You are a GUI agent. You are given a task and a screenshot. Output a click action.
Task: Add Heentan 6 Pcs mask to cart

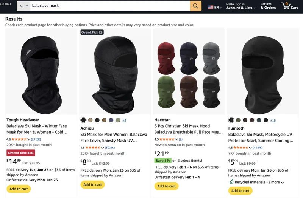pos(167,186)
